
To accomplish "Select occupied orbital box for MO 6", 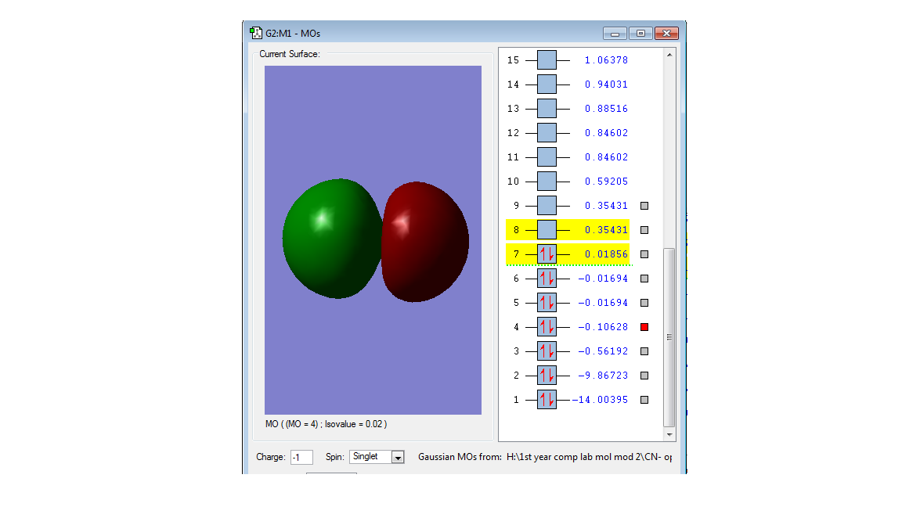I will coord(547,279).
